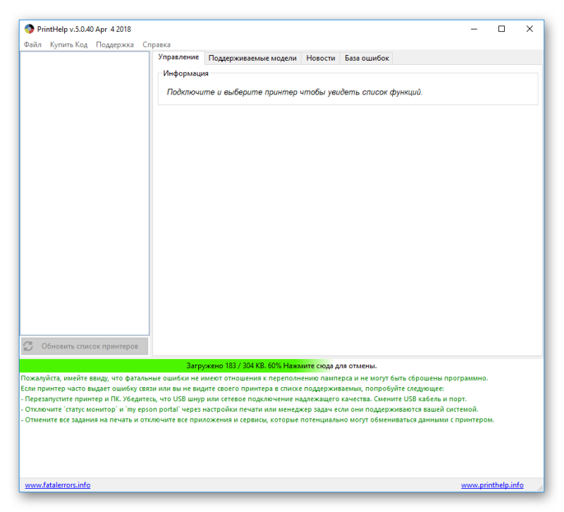Switch to the Поддерживаемые модели tab
Image resolution: width=564 pixels, height=512 pixels.
pos(252,59)
